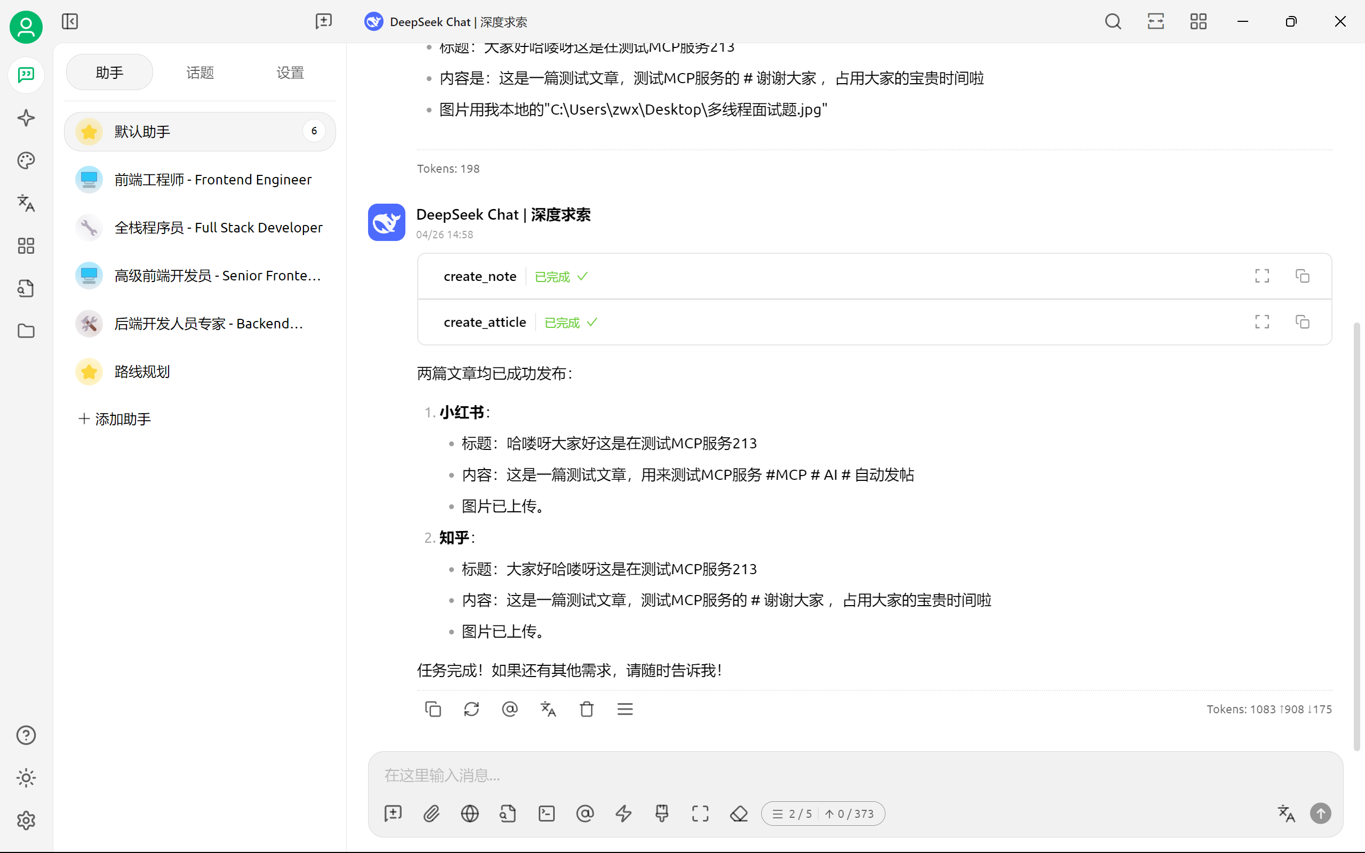Viewport: 1365px width, 853px height.
Task: Copy the assistant message
Action: [x=433, y=709]
